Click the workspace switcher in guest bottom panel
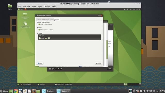The height and width of the screenshot is (93, 165). [x=125, y=84]
